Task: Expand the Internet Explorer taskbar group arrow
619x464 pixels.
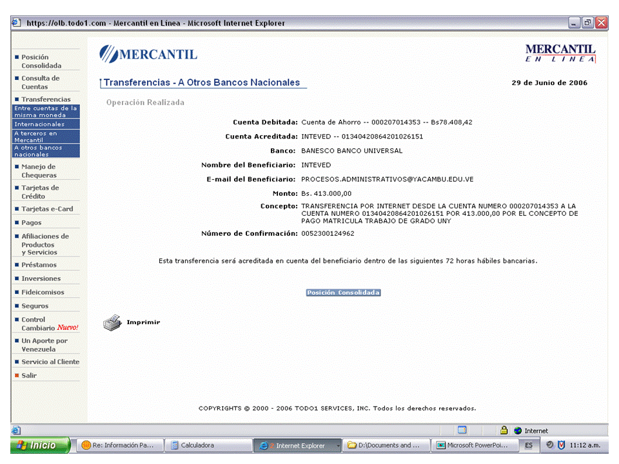Action: 338,445
